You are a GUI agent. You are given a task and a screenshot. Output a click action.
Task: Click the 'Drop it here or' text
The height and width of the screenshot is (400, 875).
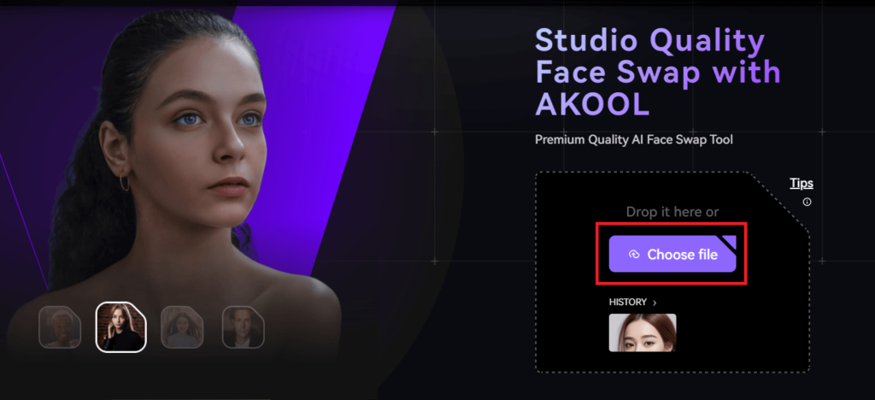pyautogui.click(x=672, y=212)
